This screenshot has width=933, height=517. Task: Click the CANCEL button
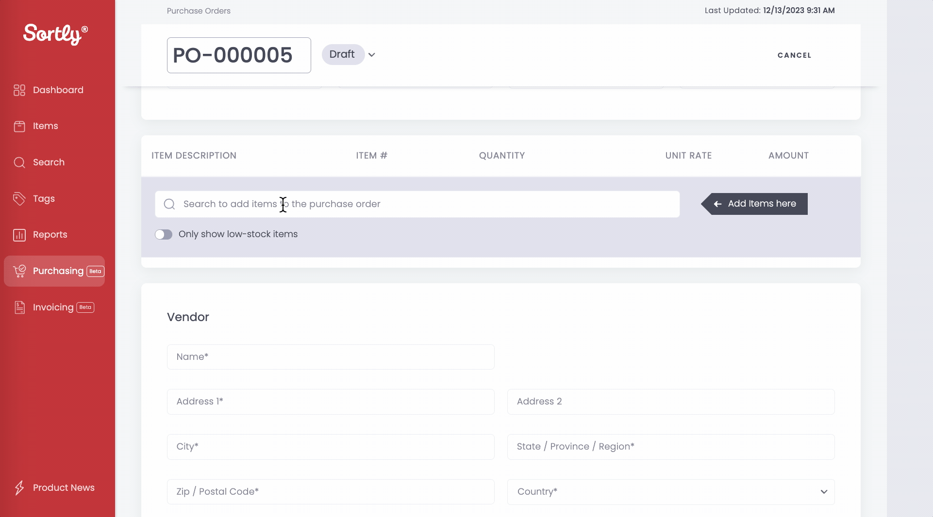click(794, 55)
